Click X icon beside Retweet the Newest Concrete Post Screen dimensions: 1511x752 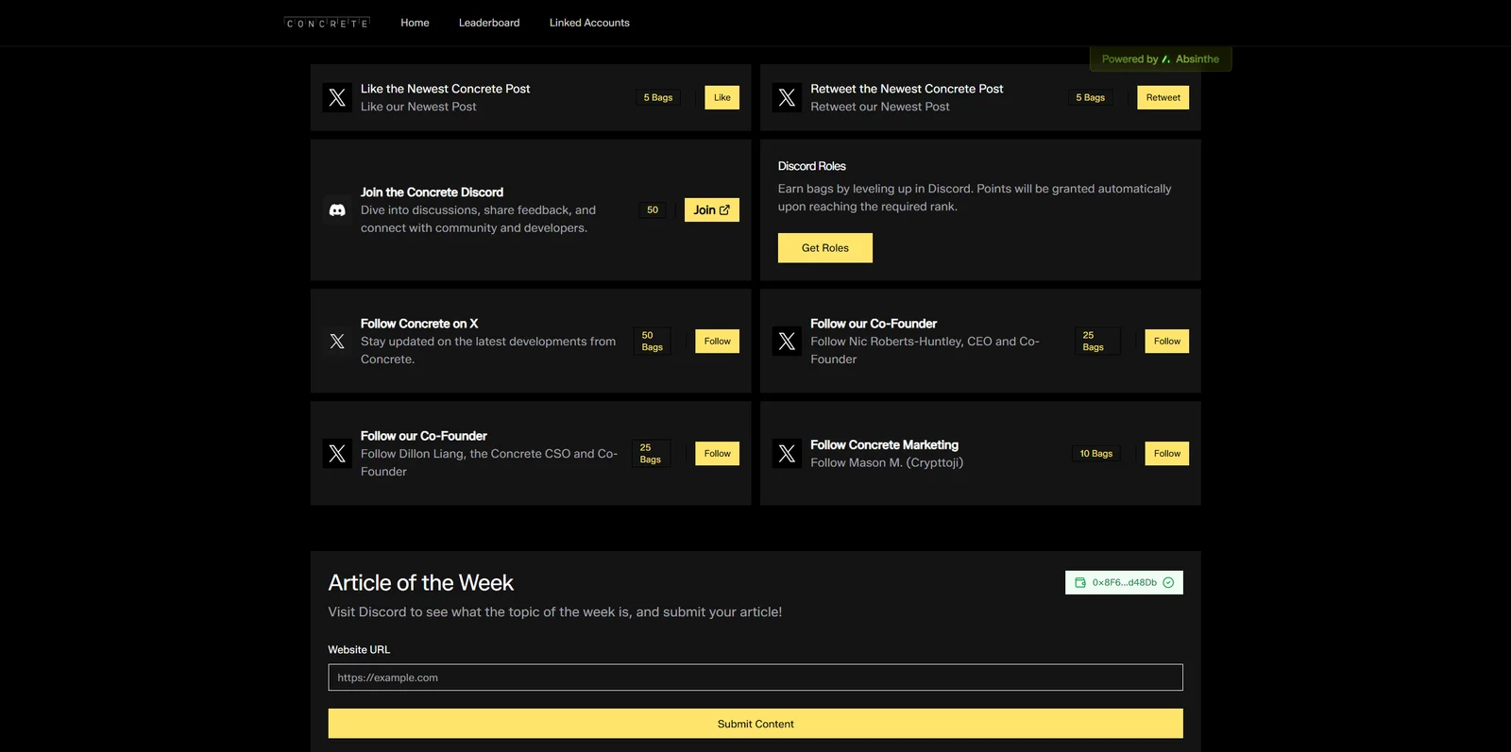click(787, 97)
